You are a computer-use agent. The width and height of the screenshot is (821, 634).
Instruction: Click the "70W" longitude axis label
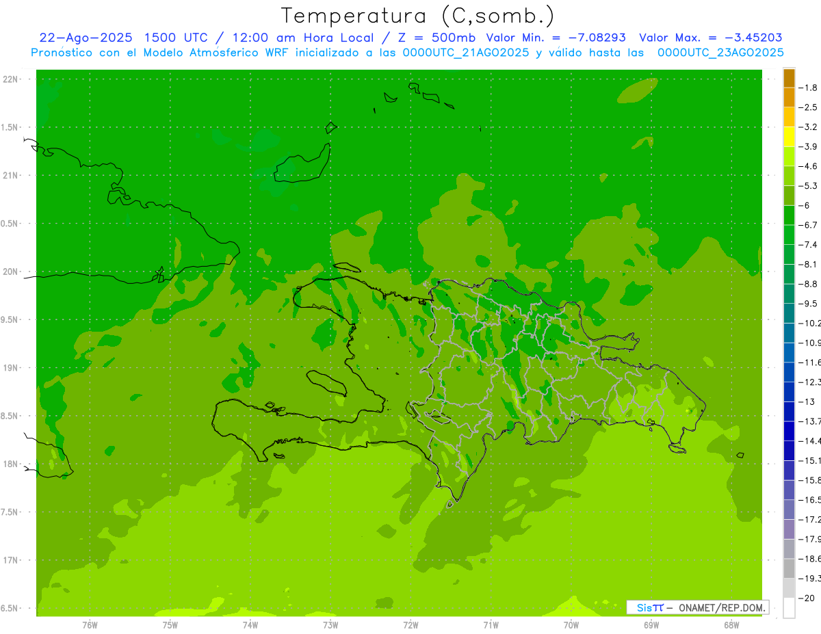click(x=571, y=625)
